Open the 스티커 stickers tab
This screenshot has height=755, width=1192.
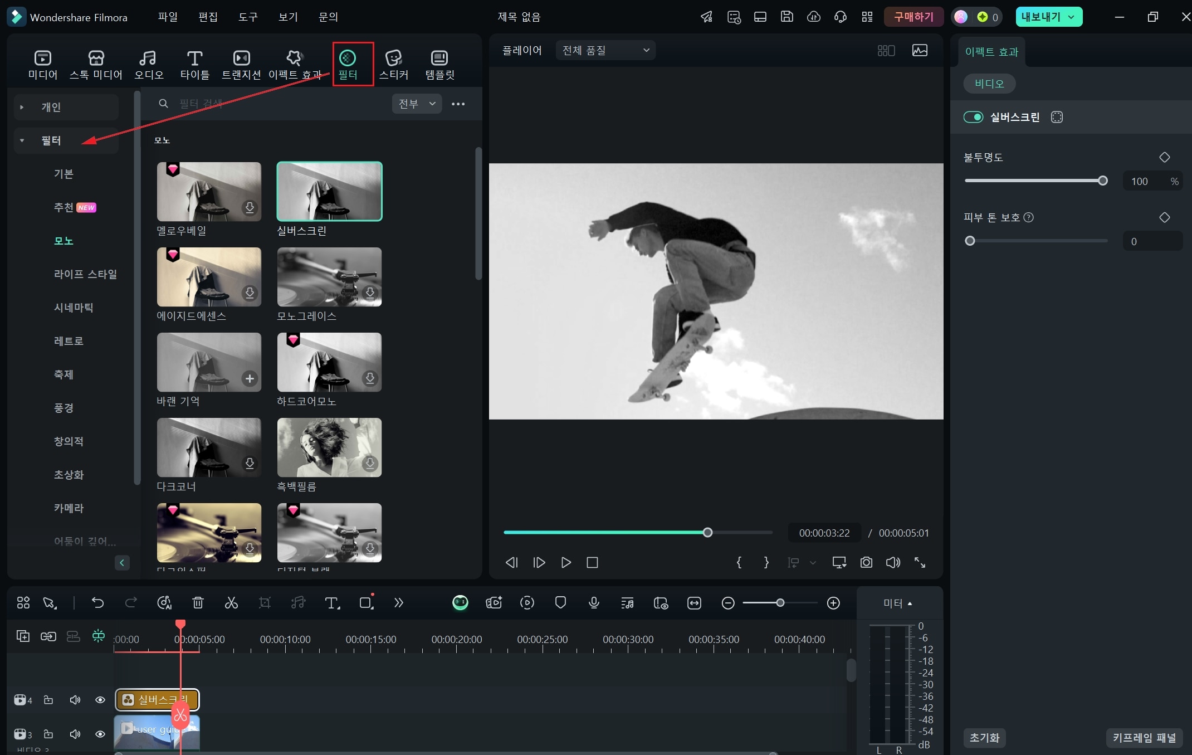click(x=394, y=65)
